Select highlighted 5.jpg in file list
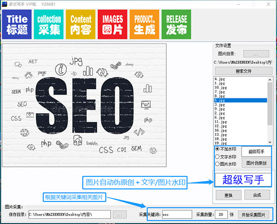 (x=241, y=100)
